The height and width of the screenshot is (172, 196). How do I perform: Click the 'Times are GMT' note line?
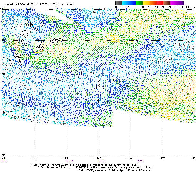[83, 165]
